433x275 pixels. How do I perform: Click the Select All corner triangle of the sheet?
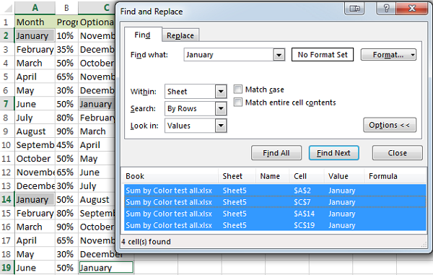[8, 8]
